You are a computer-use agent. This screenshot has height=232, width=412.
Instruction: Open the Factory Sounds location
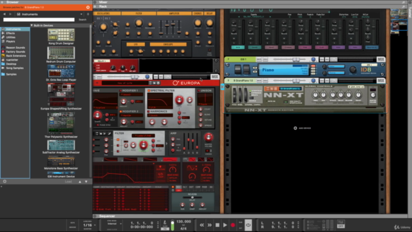(15, 52)
